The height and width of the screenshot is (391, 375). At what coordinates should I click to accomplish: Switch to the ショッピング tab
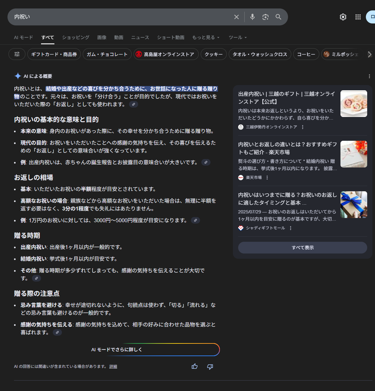76,37
